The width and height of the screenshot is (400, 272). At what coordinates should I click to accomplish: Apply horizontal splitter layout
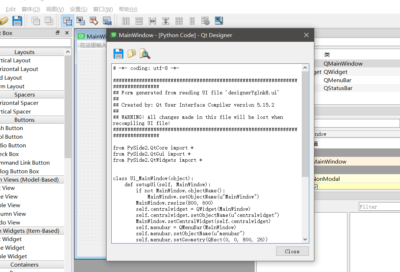click(x=152, y=21)
